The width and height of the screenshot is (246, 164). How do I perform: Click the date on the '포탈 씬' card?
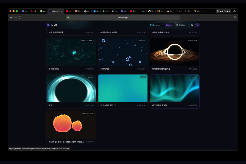pos(90,105)
